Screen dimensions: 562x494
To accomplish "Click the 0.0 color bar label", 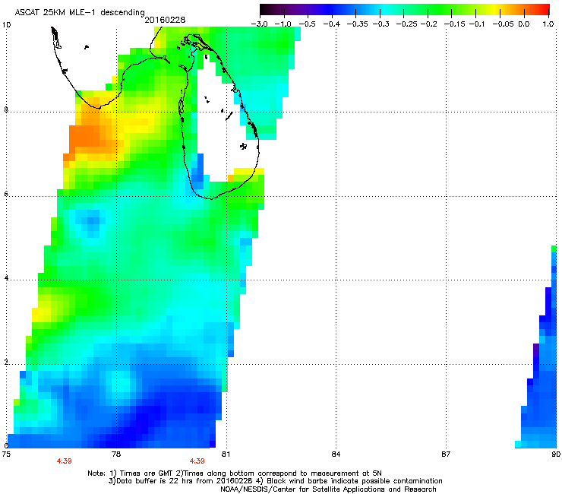I will (x=524, y=24).
